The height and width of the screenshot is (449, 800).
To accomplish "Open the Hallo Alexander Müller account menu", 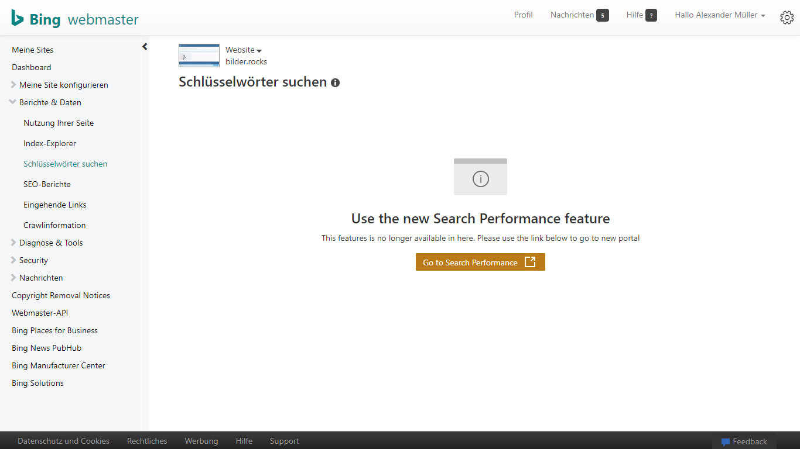I will (720, 15).
